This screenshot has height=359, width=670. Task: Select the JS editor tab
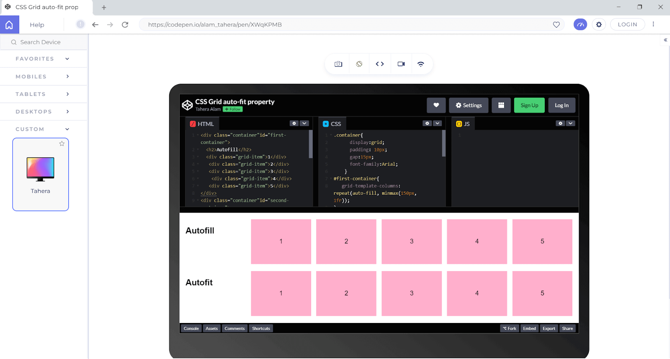(463, 124)
